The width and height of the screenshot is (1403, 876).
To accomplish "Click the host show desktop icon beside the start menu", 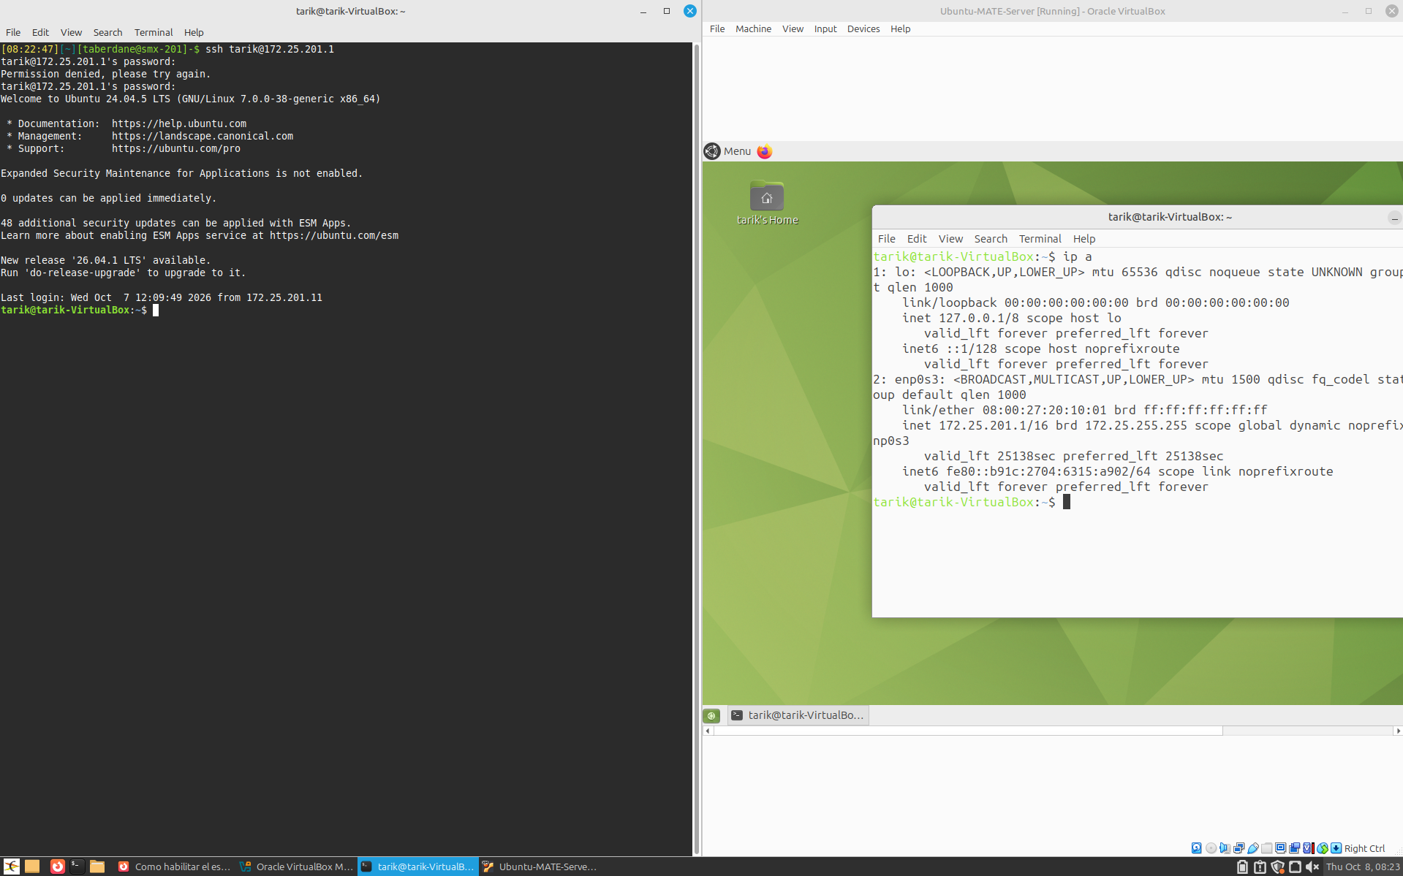I will coord(32,867).
